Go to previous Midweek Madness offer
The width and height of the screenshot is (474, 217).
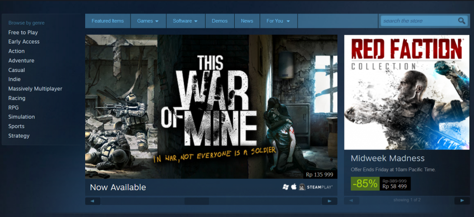352,200
